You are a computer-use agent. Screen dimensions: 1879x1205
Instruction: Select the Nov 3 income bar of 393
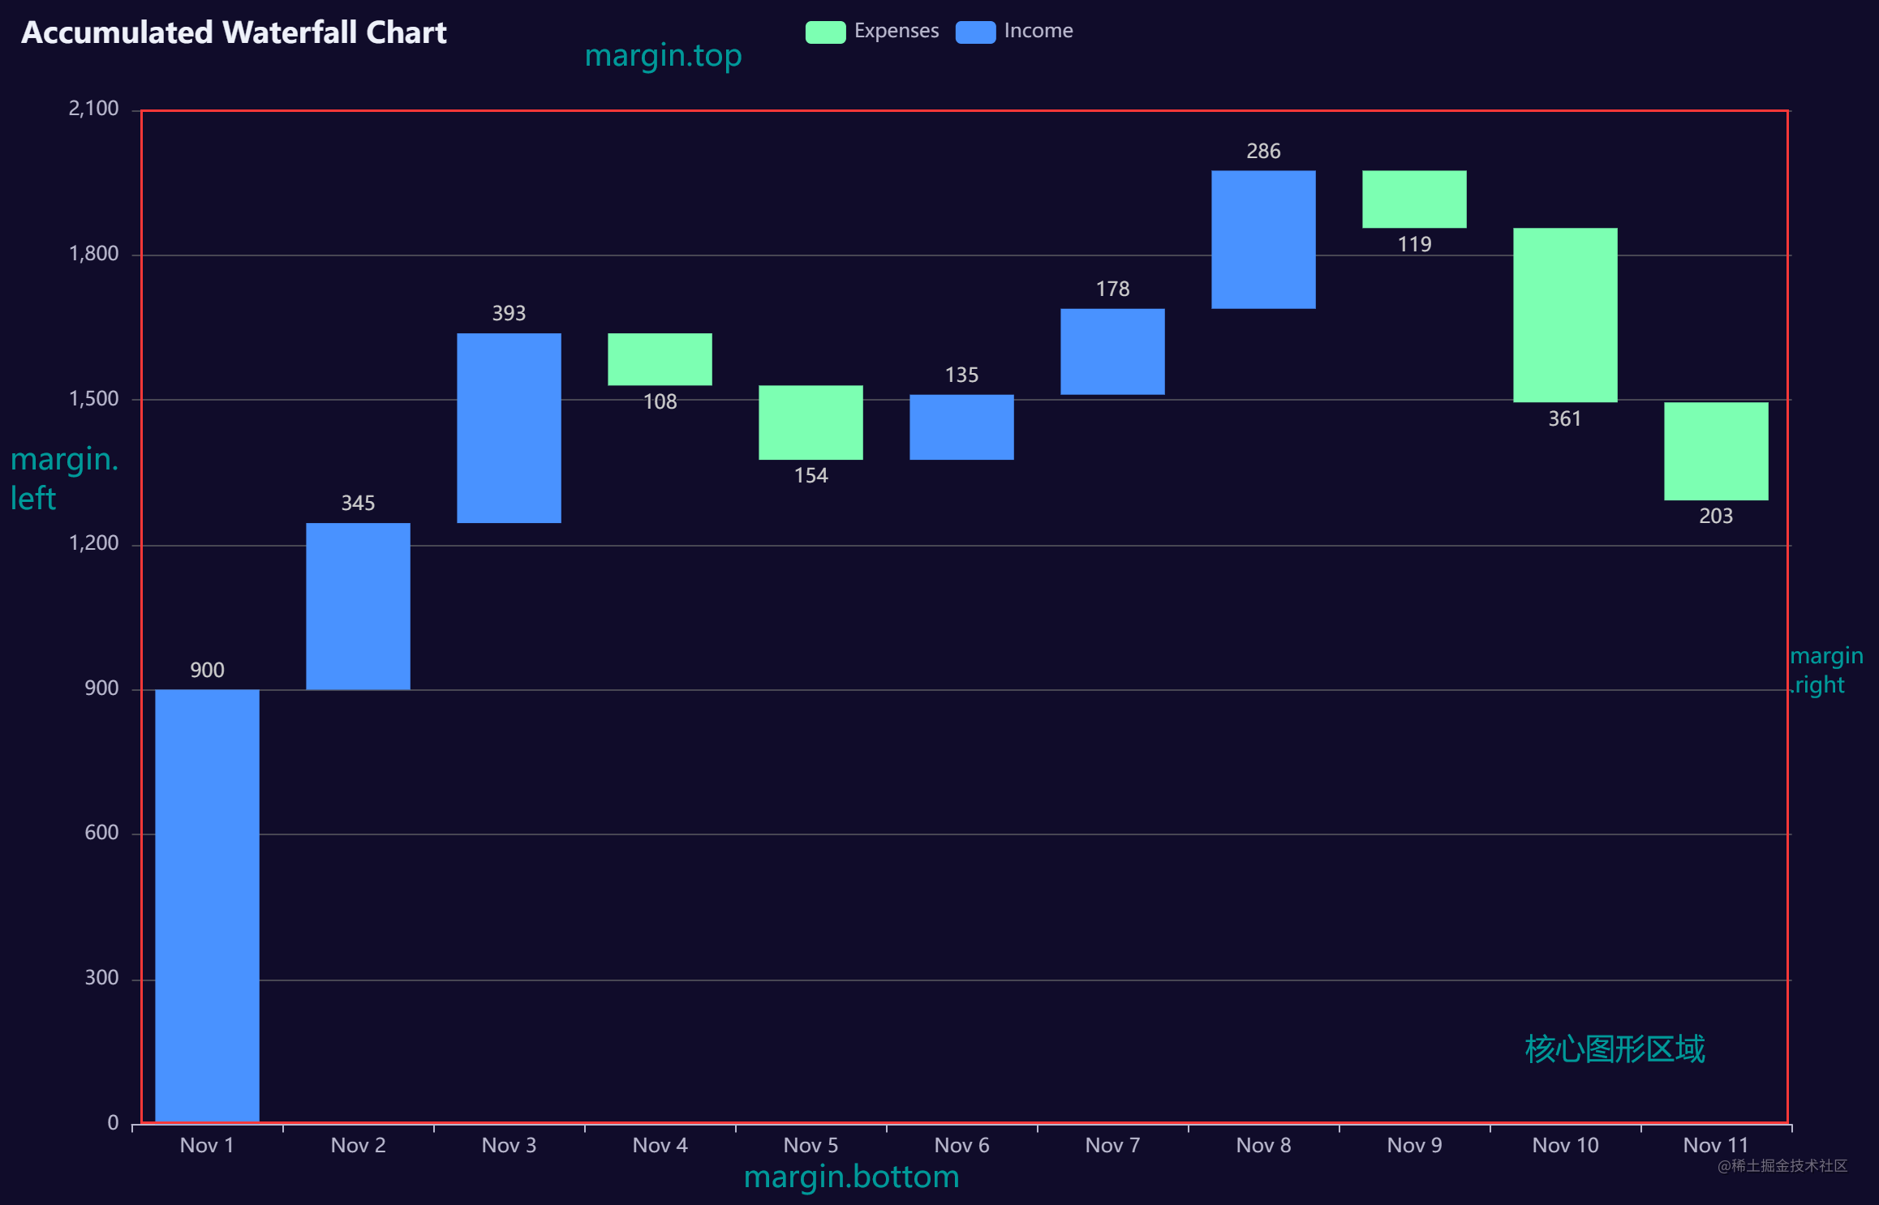point(509,427)
